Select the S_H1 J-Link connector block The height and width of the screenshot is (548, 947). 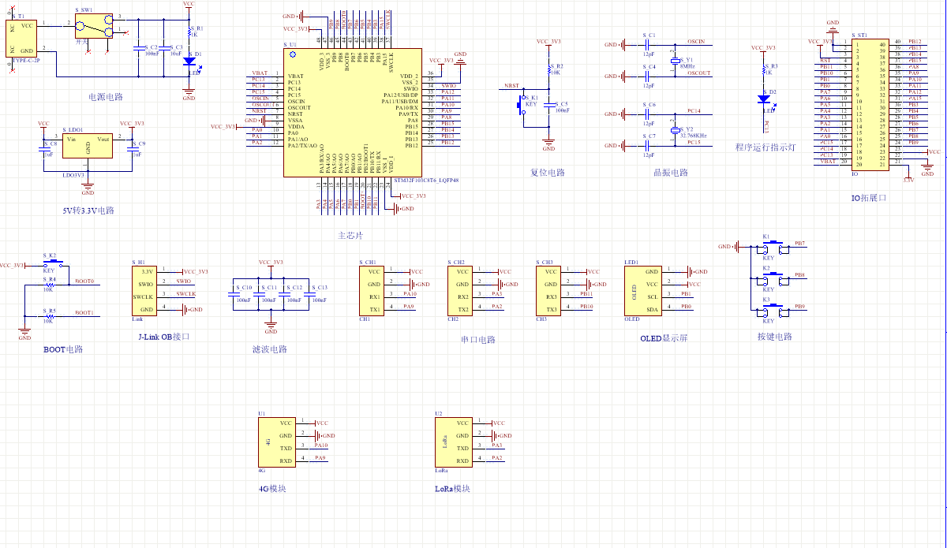146,291
